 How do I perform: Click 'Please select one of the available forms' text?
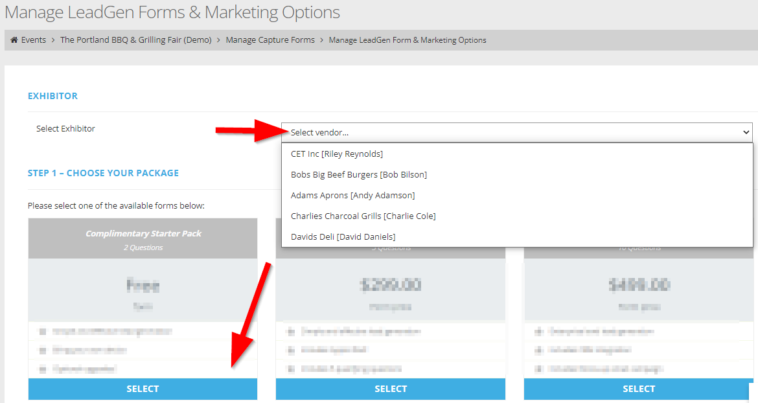point(116,206)
